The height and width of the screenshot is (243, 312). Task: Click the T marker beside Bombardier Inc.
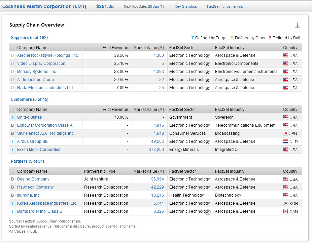click(12, 211)
